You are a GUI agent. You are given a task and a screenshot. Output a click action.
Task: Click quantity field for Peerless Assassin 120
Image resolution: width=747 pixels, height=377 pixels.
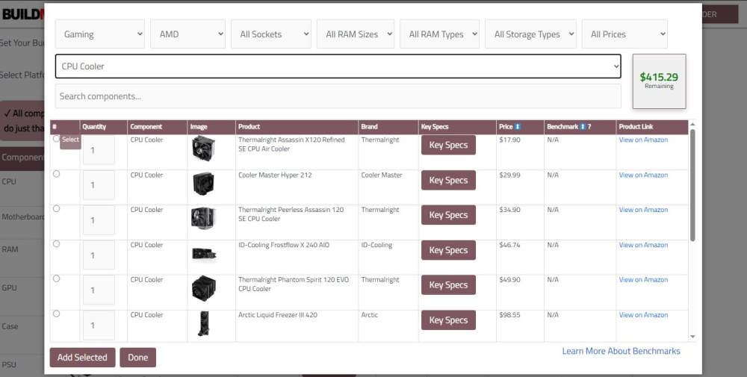pyautogui.click(x=99, y=220)
